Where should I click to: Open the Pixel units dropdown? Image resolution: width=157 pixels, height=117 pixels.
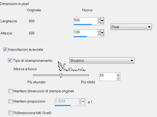131,27
